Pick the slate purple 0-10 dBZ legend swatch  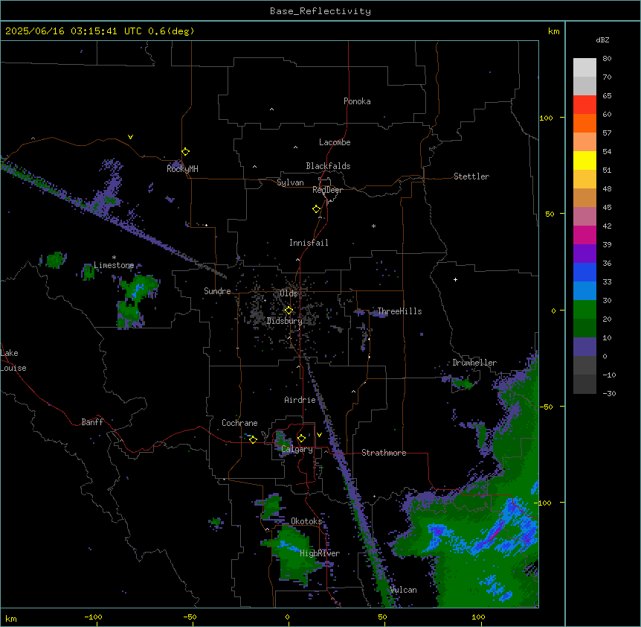point(584,347)
